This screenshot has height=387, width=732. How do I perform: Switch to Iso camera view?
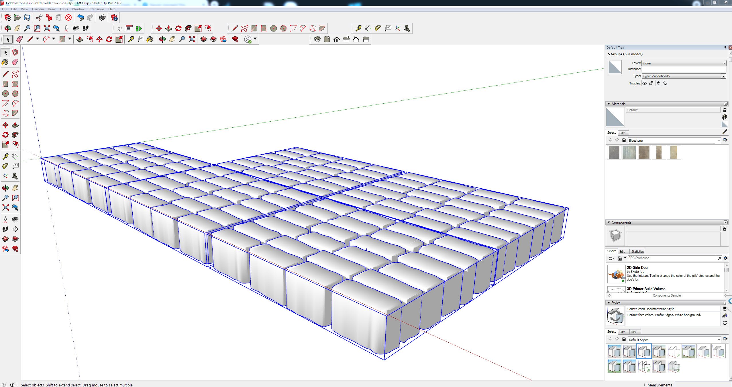tap(317, 40)
